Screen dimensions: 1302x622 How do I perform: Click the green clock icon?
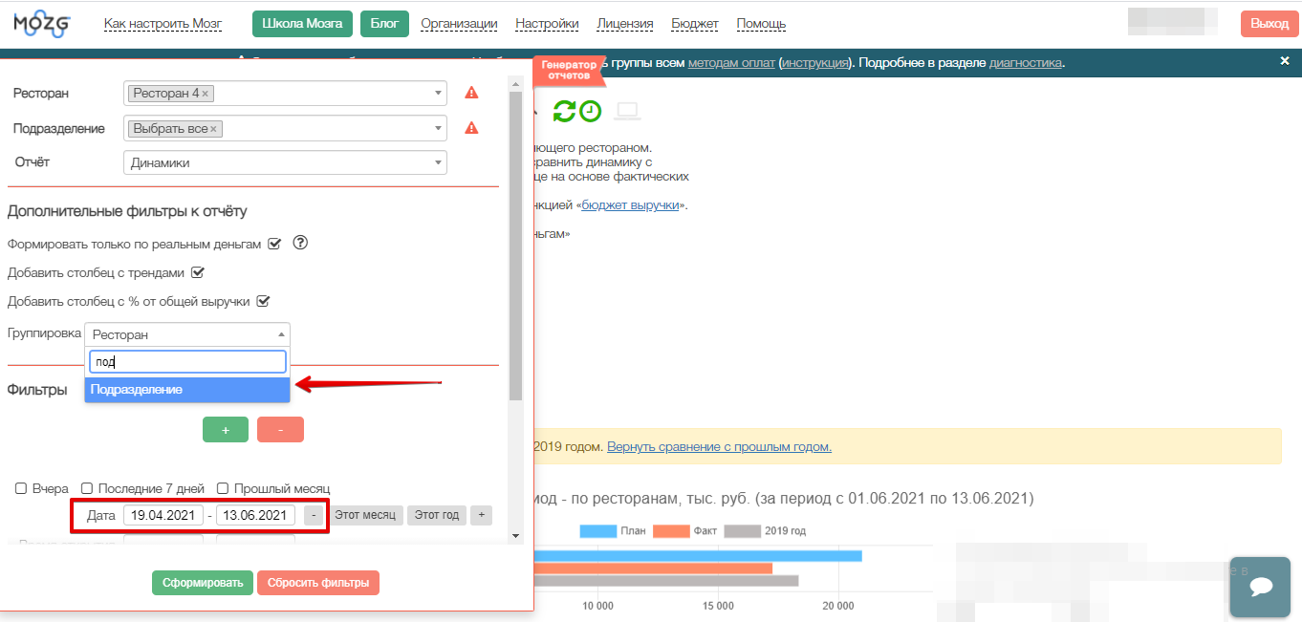[x=591, y=111]
